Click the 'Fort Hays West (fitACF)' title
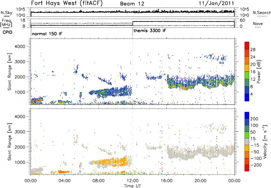This screenshot has width=271, height=188. (67, 3)
